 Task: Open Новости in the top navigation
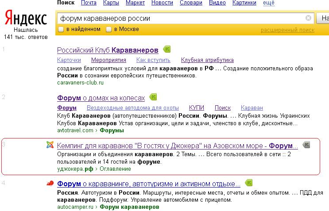point(162,3)
